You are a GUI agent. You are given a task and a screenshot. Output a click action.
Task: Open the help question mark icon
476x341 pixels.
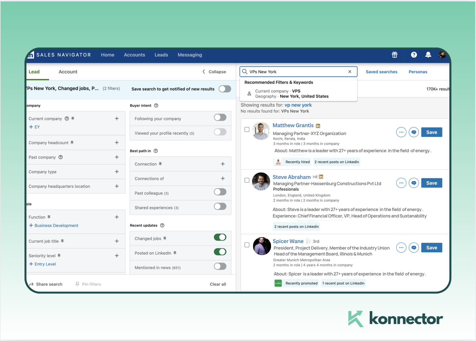414,55
